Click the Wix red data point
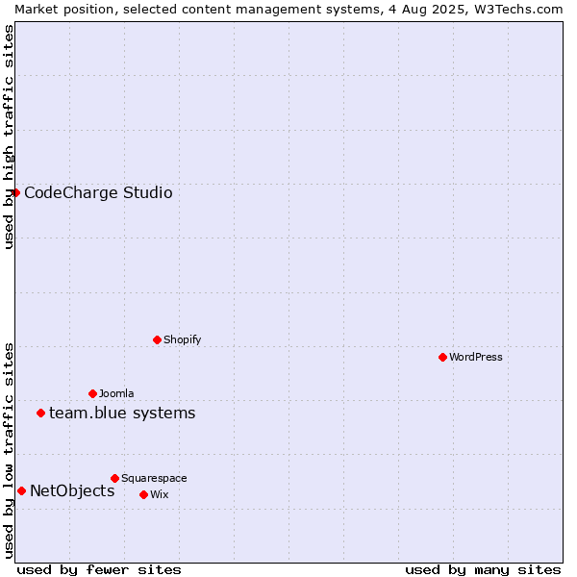Image resolution: width=577 pixels, height=577 pixels. (144, 494)
